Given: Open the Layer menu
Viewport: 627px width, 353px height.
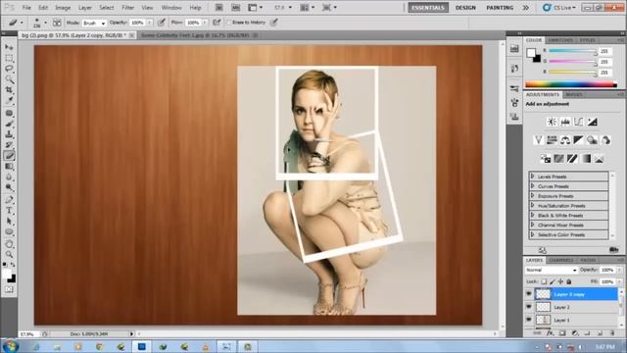Looking at the screenshot, I should pyautogui.click(x=84, y=8).
